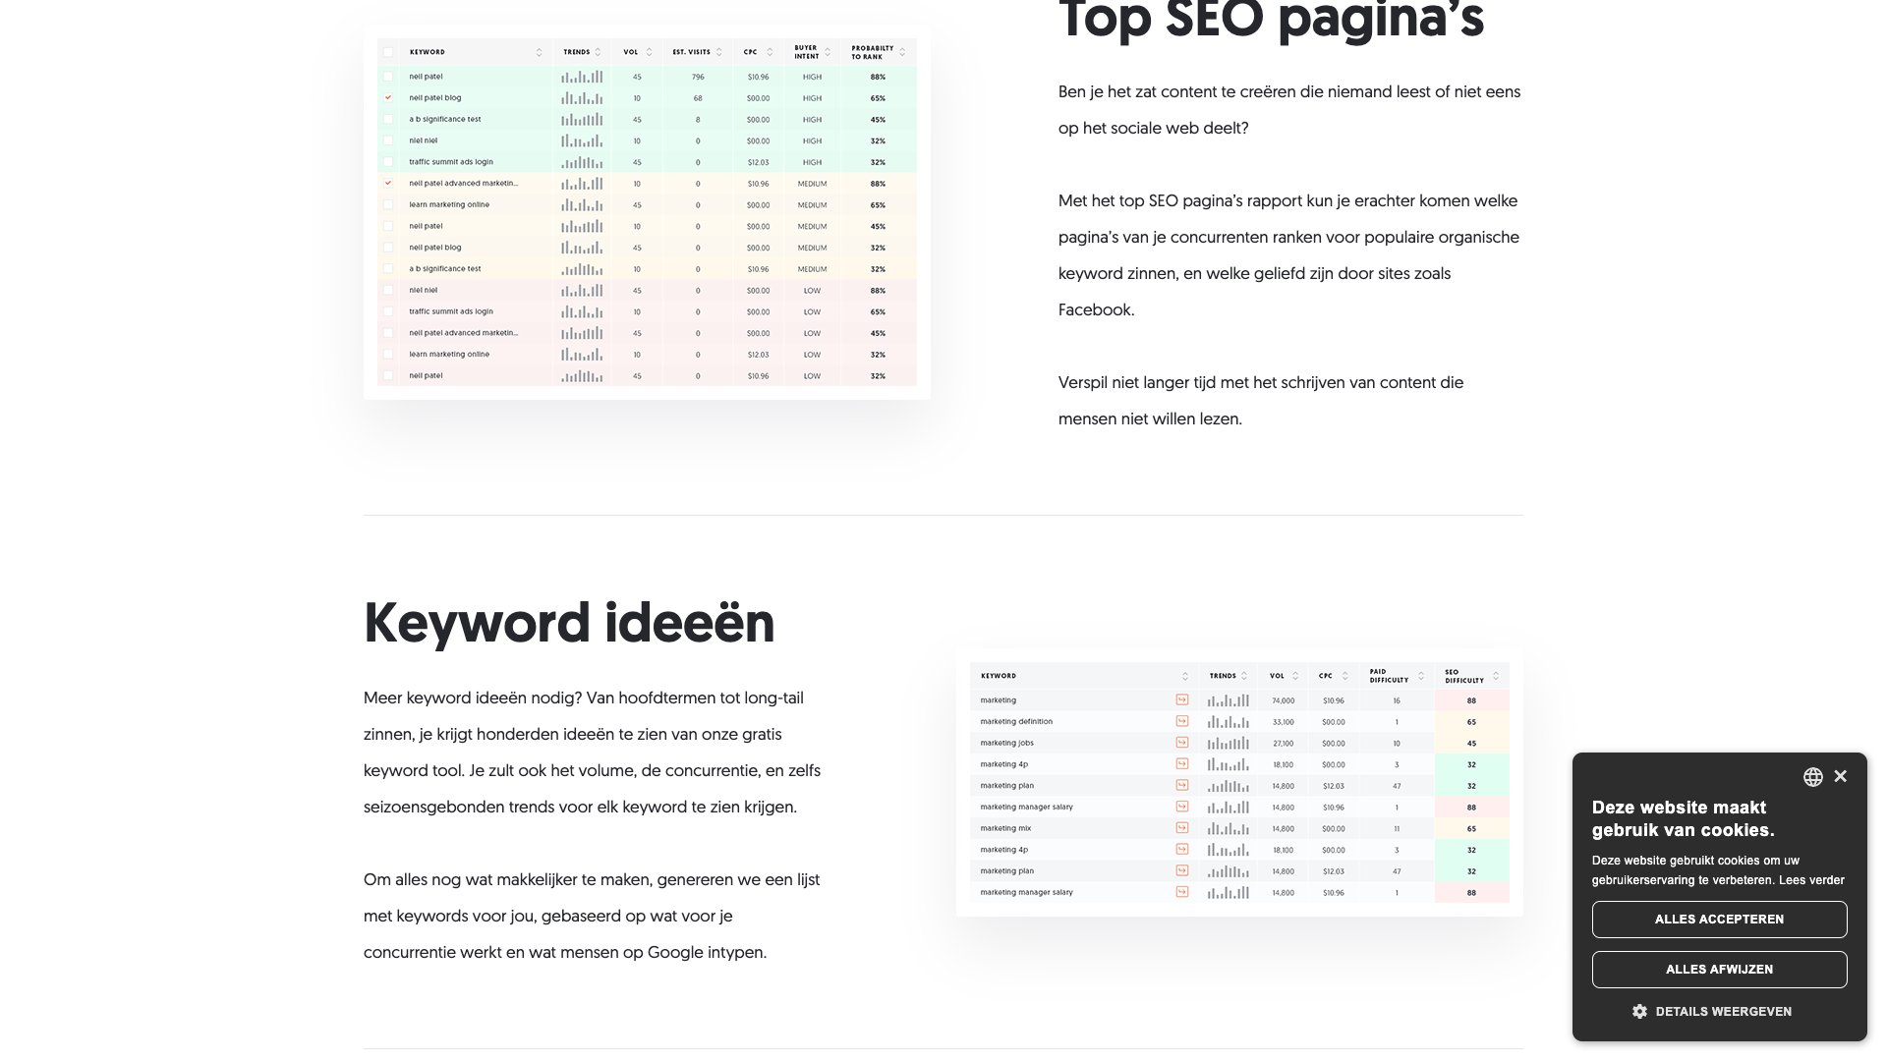
Task: Click the gear icon next to Details weergeven
Action: [1638, 1011]
